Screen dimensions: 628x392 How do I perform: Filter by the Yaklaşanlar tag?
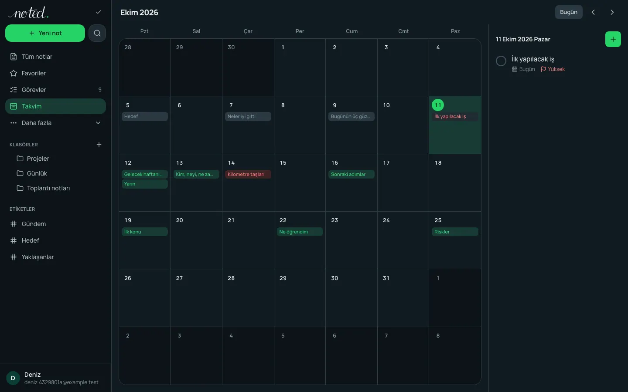point(55,257)
